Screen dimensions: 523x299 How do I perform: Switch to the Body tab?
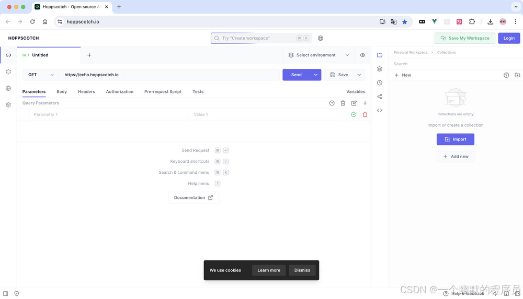[x=62, y=91]
